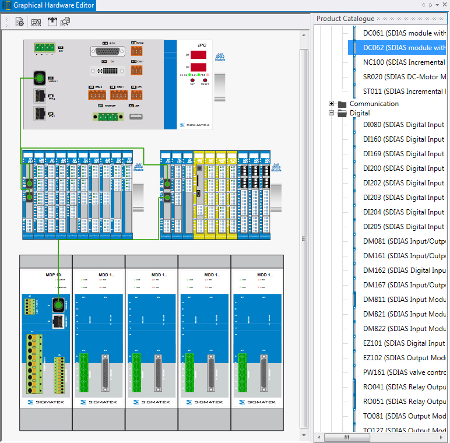Select the D-sub connector above DVI
The height and width of the screenshot is (443, 450).
[x=108, y=51]
